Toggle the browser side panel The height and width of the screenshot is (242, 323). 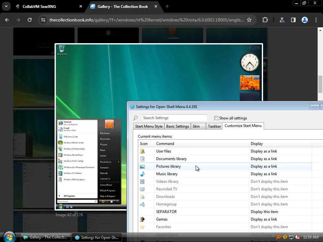(x=293, y=20)
